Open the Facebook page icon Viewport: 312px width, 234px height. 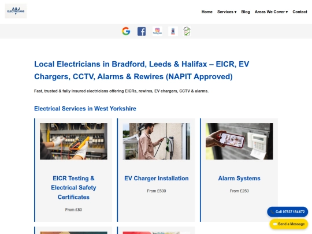(x=142, y=31)
